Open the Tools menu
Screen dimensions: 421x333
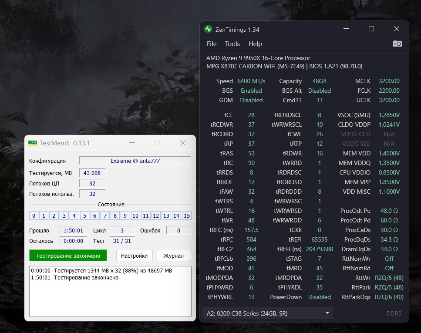(232, 44)
